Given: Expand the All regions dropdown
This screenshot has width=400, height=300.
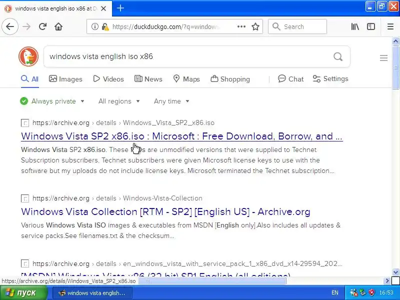Looking at the screenshot, I should (119, 101).
